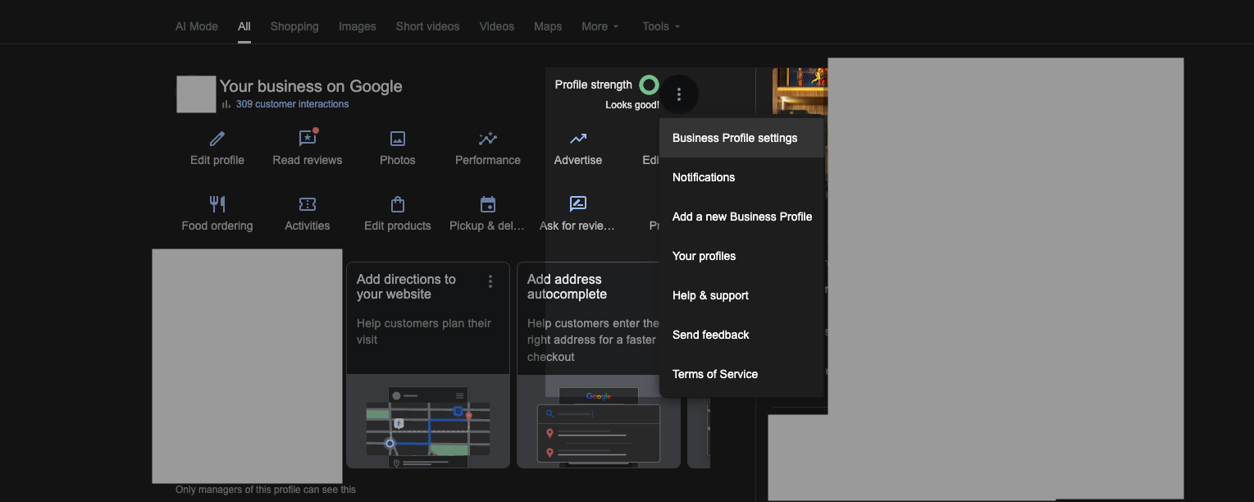The width and height of the screenshot is (1254, 502).
Task: Open Food ordering settings
Action: 217,204
